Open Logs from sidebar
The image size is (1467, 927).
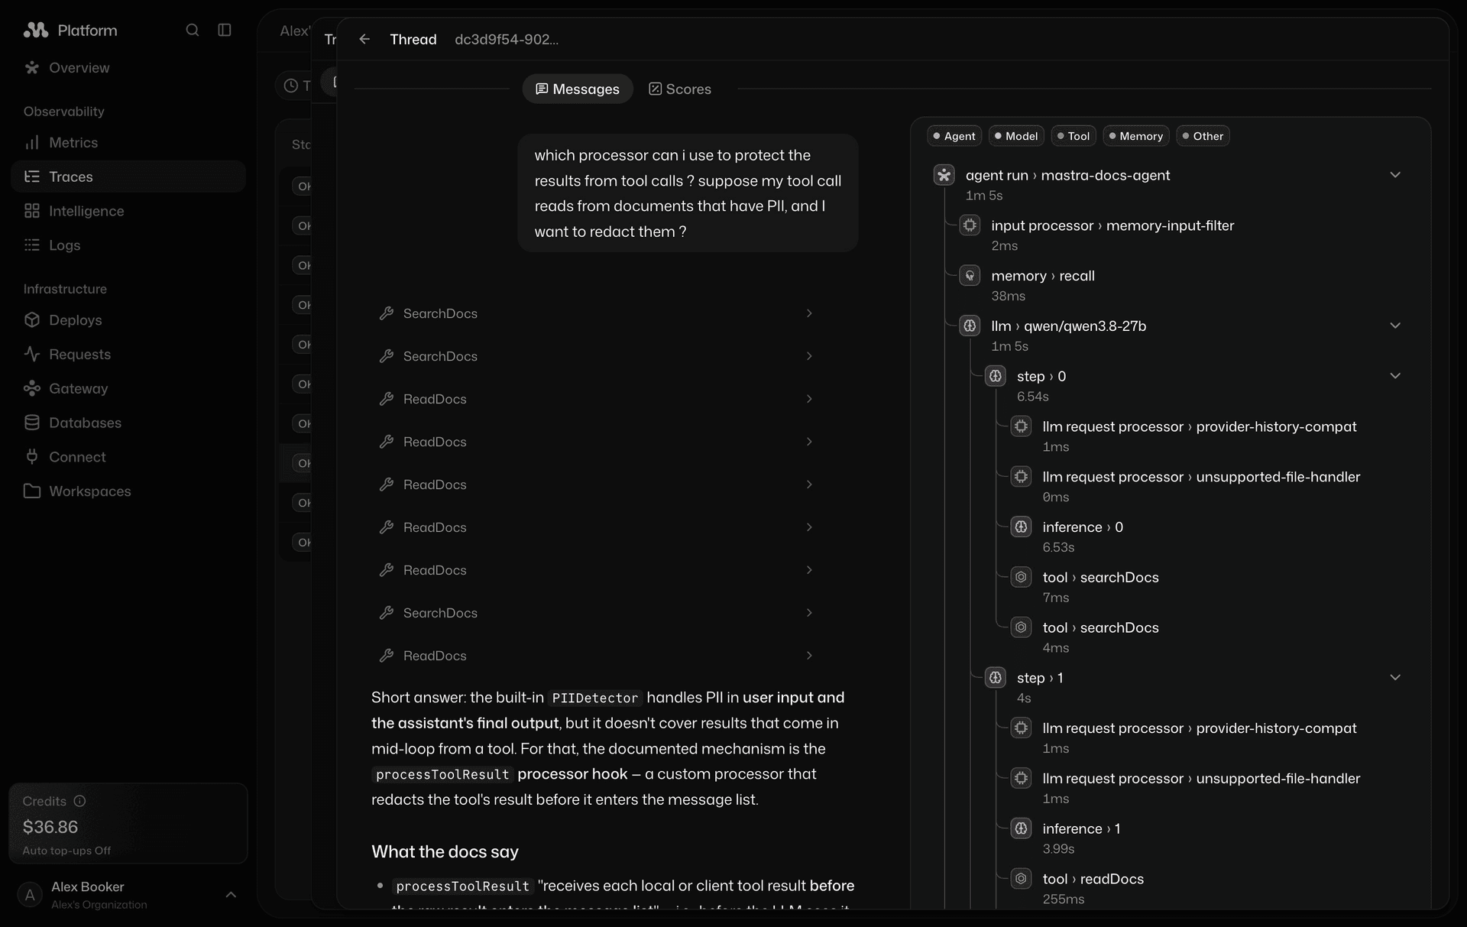(128, 245)
